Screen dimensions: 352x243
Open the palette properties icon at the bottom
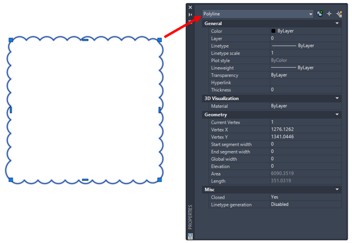pyautogui.click(x=190, y=236)
